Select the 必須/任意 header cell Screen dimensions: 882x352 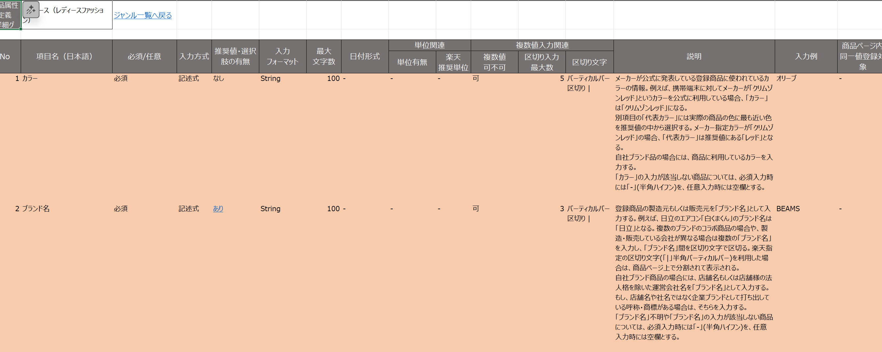tap(144, 57)
